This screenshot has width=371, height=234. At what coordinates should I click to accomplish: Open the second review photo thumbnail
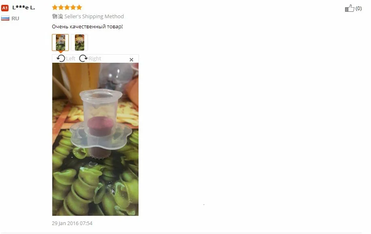(x=79, y=43)
